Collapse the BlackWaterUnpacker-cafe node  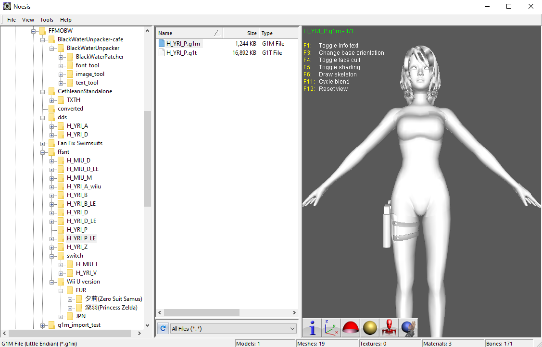pyautogui.click(x=42, y=40)
